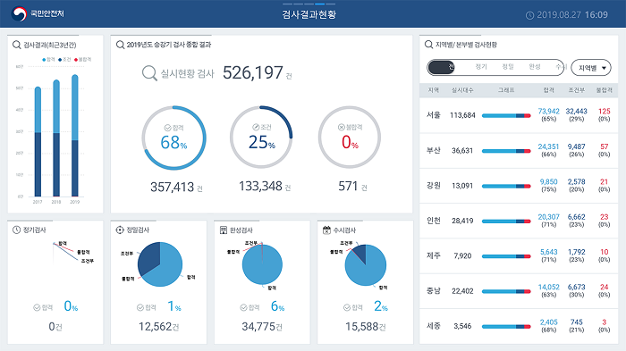
Task: Switch segment filter to 정기
Action: pyautogui.click(x=481, y=67)
